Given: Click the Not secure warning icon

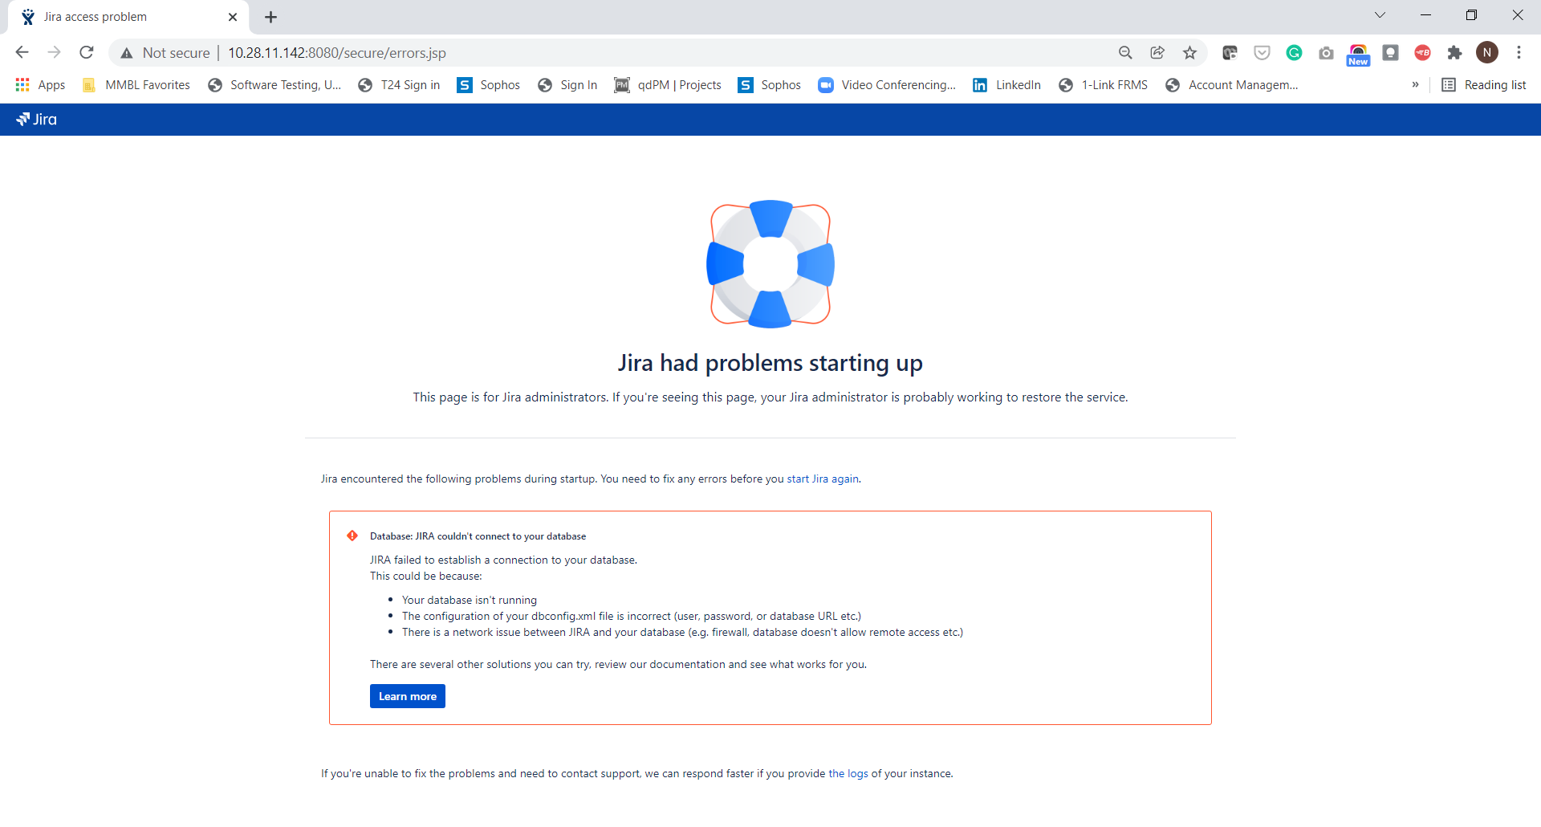Looking at the screenshot, I should pyautogui.click(x=126, y=53).
